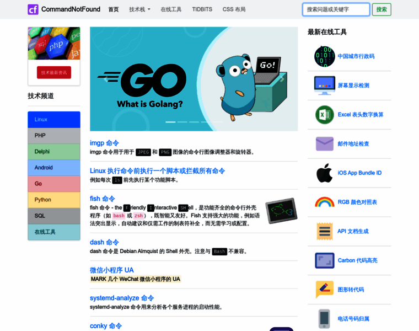Click the 技术频道 heading
This screenshot has width=419, height=331.
click(41, 96)
